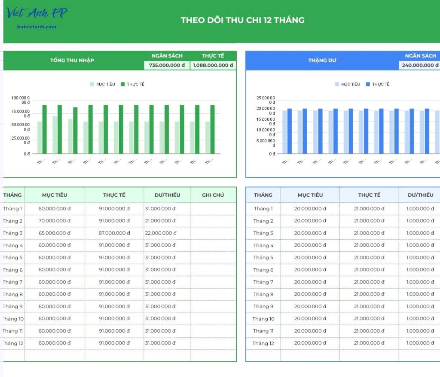Click the empty GHI CHÚ cell for Tháng 5

(213, 258)
